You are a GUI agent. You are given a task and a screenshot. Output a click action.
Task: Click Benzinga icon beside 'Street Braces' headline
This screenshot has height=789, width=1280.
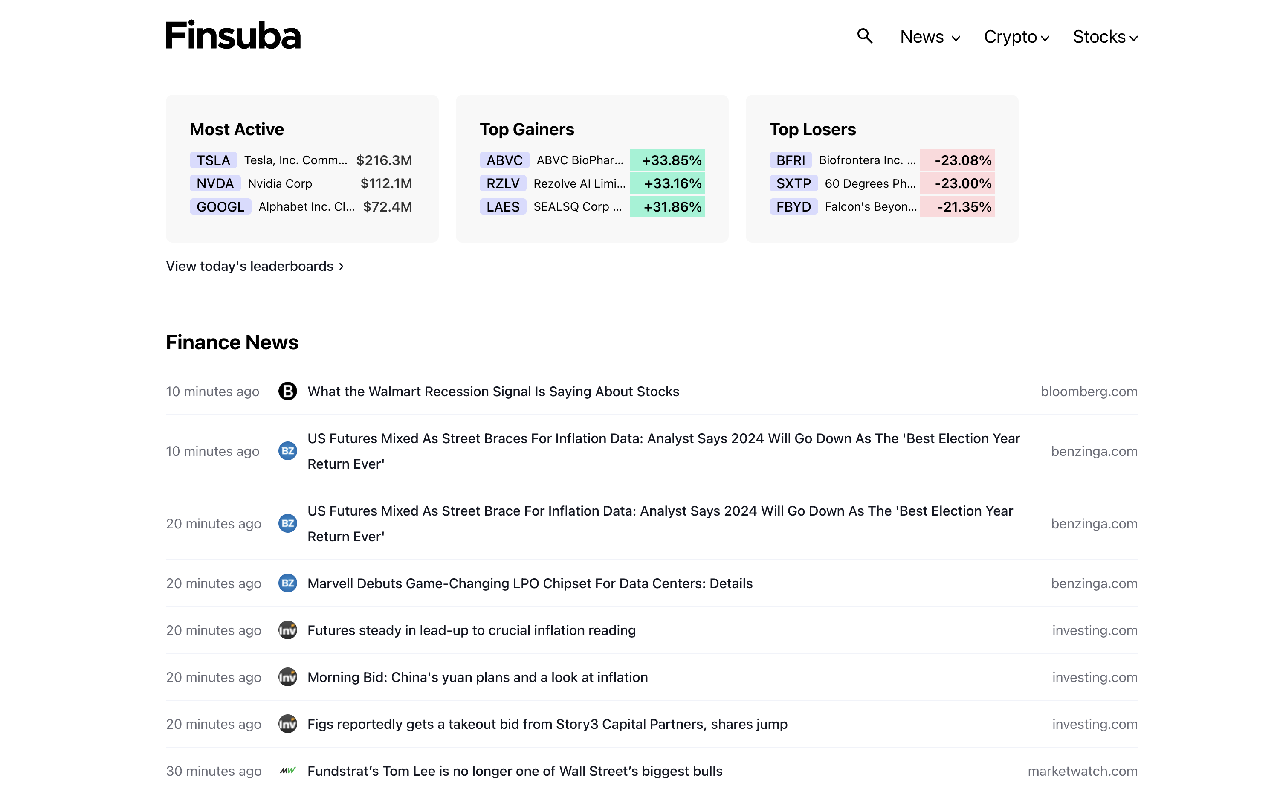tap(287, 451)
